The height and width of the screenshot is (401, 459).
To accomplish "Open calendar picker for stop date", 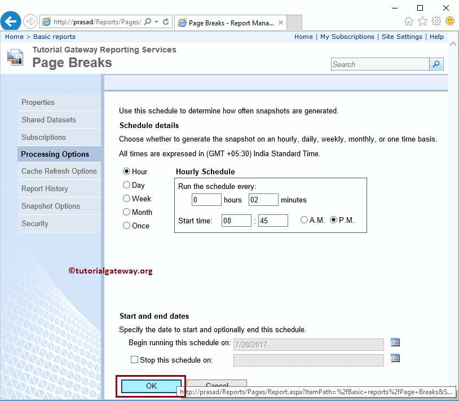I will (x=395, y=358).
